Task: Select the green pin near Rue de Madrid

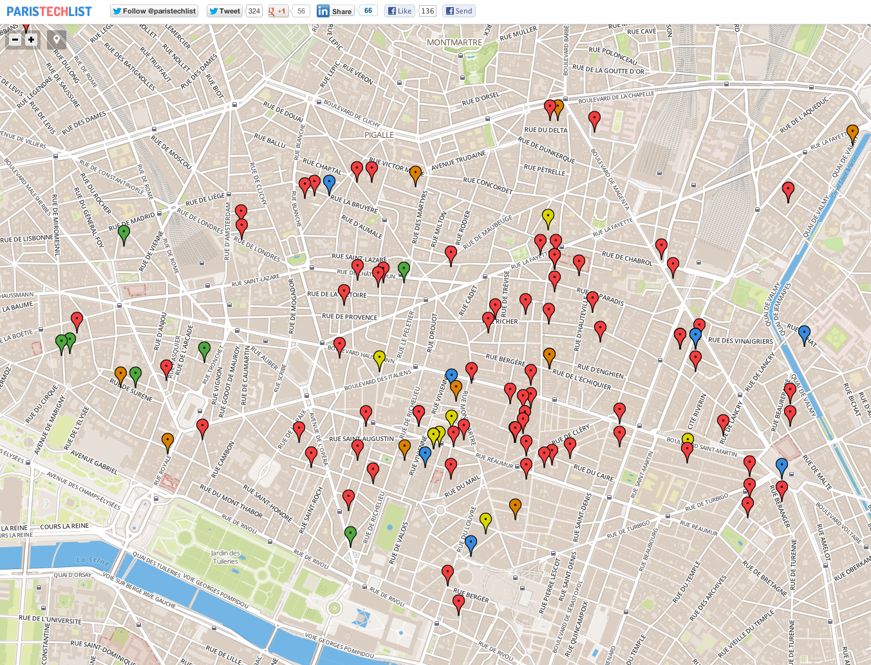Action: tap(124, 235)
